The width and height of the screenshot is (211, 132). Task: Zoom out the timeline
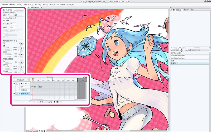[49, 102]
